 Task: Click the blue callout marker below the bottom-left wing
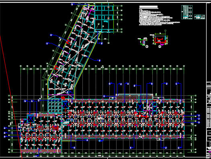pyautogui.click(x=36, y=156)
